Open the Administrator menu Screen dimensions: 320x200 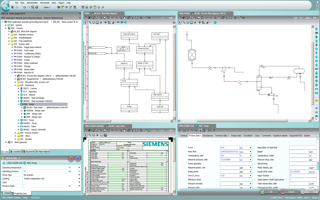(x=32, y=3)
